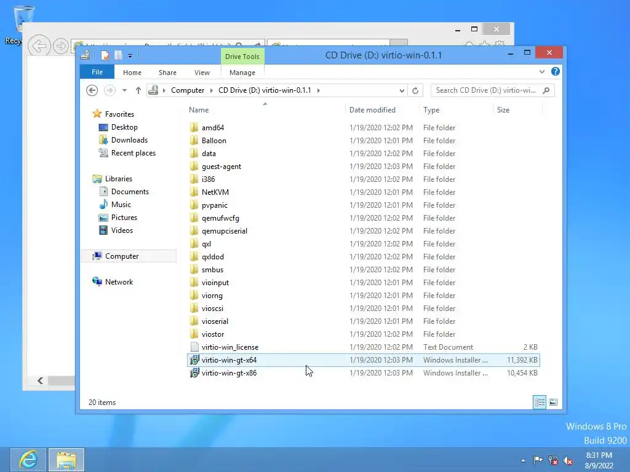Open Action Center flag in tray
Image resolution: width=630 pixels, height=472 pixels.
pos(538,460)
